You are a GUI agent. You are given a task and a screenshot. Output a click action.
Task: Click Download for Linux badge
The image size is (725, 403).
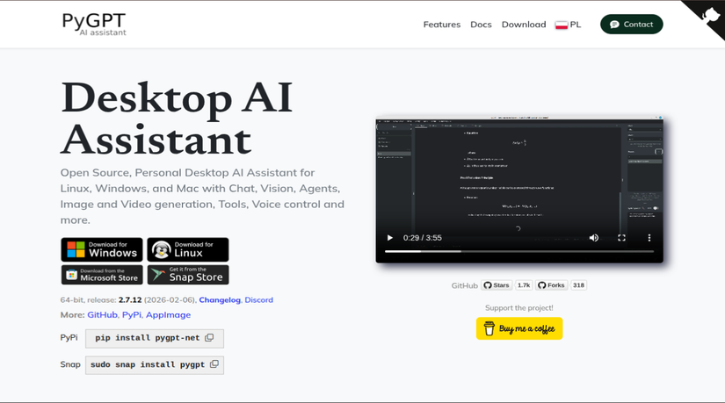pos(188,249)
